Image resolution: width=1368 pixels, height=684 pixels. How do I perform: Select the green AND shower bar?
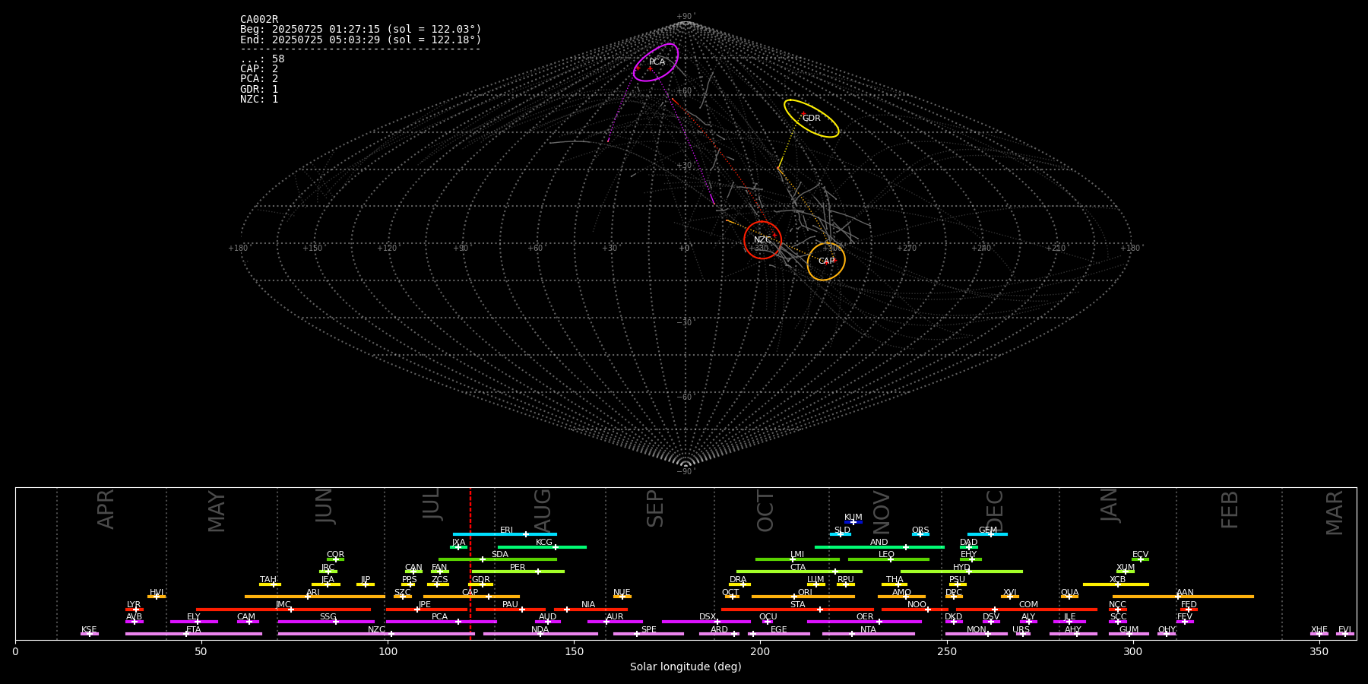click(x=879, y=547)
